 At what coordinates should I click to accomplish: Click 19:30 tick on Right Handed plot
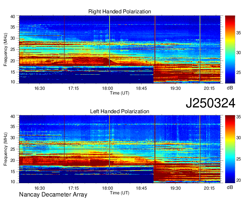(175, 88)
